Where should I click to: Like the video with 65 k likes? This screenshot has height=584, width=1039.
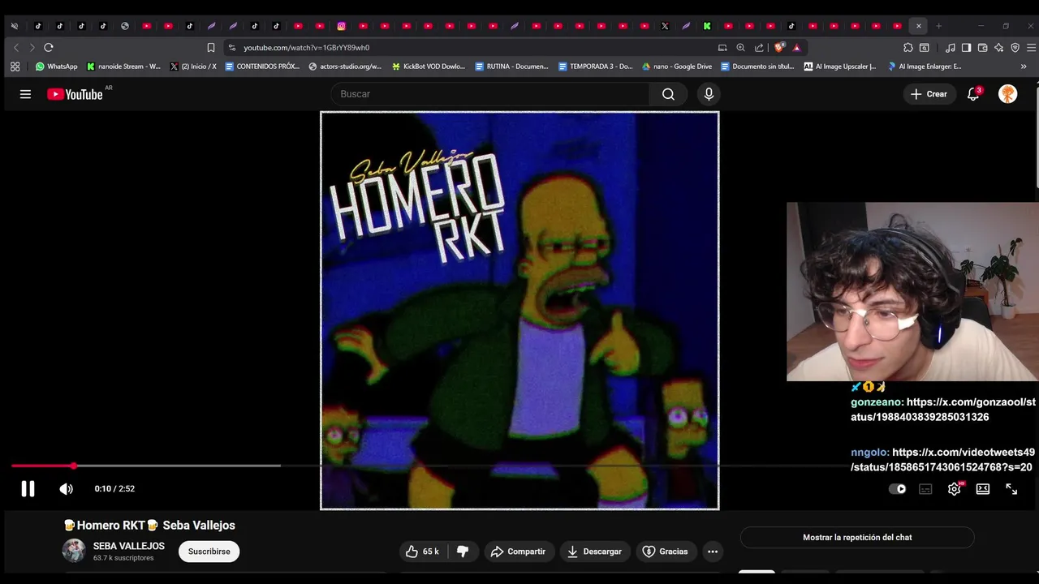click(x=425, y=552)
